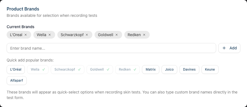
Task: Toggle the Schwarzkopf quick-add chip
Action: pyautogui.click(x=68, y=69)
